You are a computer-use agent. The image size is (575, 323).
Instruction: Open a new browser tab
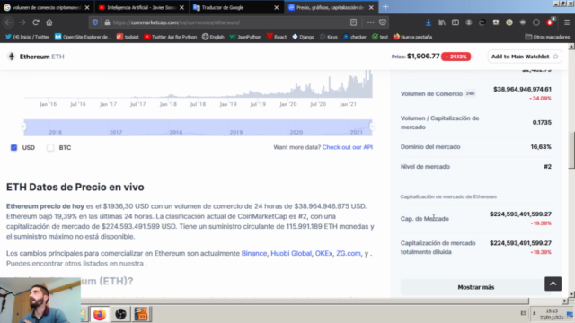[x=385, y=7]
